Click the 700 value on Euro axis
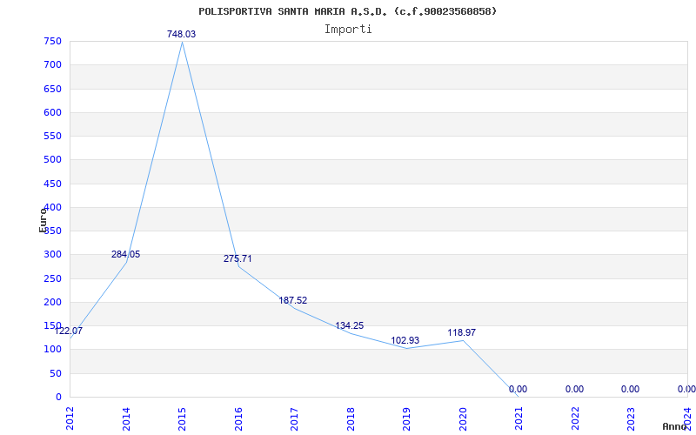Viewport: 696px width, 435px height. point(52,64)
